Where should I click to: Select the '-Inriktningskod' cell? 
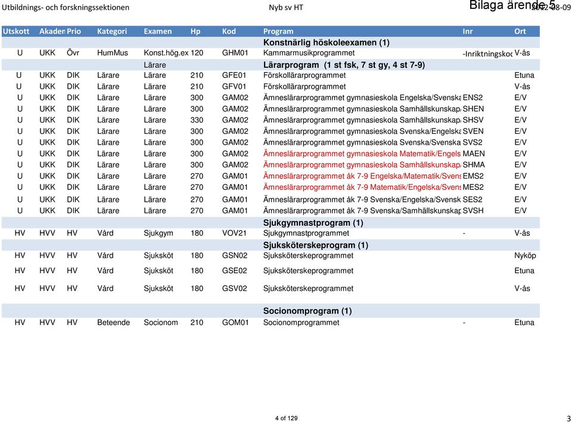488,54
